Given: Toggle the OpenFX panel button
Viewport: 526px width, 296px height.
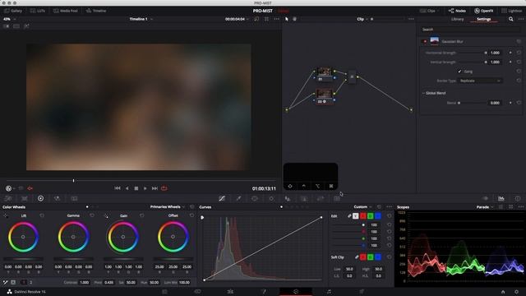Looking at the screenshot, I should [x=484, y=11].
